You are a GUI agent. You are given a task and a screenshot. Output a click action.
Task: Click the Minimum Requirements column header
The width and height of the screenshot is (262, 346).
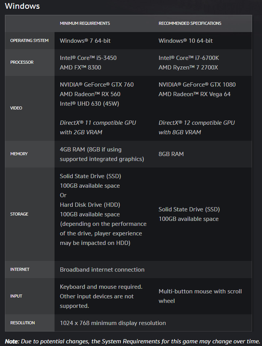(x=85, y=23)
